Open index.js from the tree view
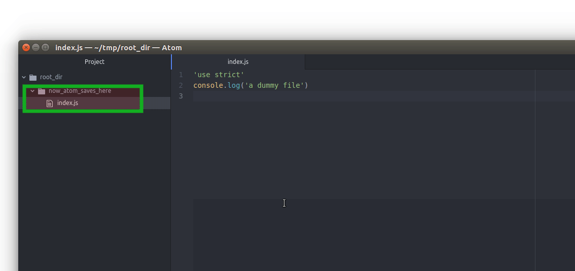The width and height of the screenshot is (575, 271). (67, 103)
